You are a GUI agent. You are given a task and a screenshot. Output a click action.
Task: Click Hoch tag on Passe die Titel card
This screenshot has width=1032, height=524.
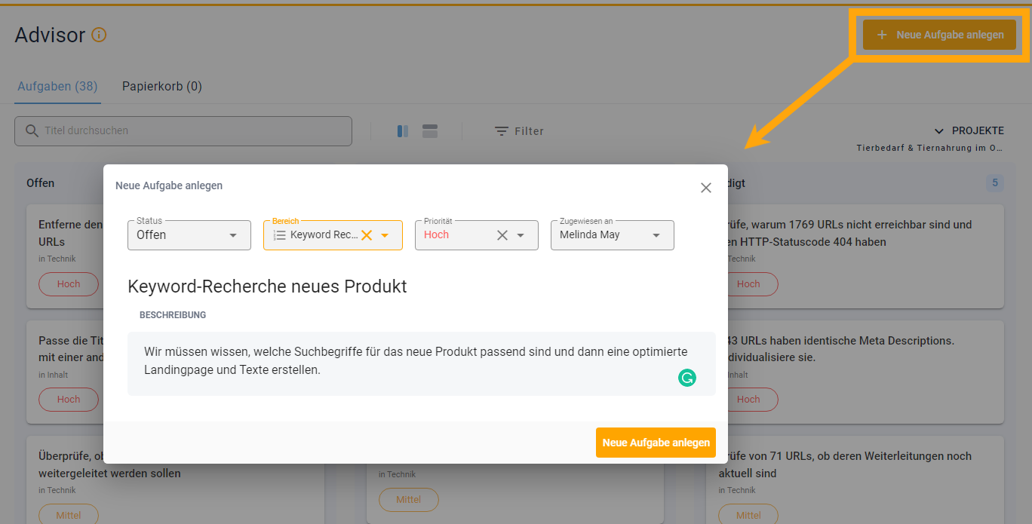coord(69,400)
